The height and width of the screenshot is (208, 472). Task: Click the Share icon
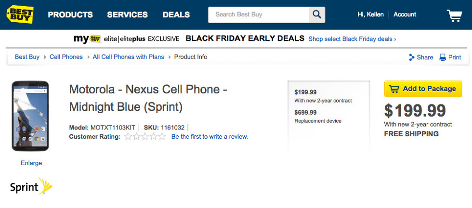412,57
